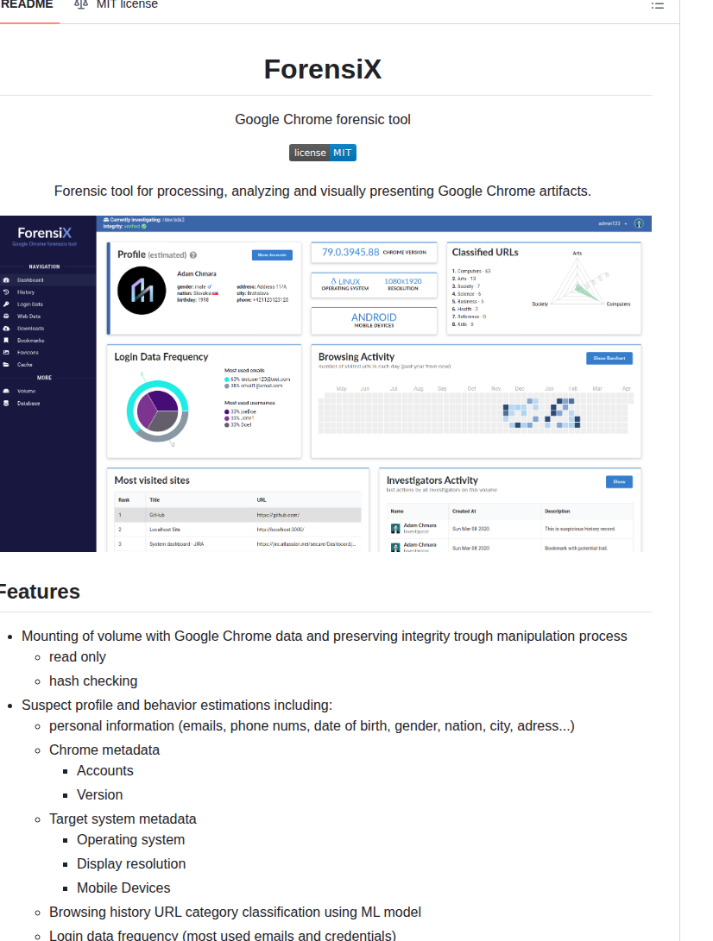
Task: Click the Show Accounts button in screenshot
Action: pos(272,255)
